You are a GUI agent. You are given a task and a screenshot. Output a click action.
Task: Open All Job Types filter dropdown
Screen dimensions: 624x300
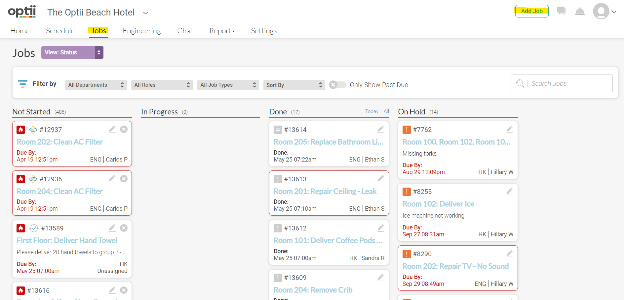tap(228, 85)
